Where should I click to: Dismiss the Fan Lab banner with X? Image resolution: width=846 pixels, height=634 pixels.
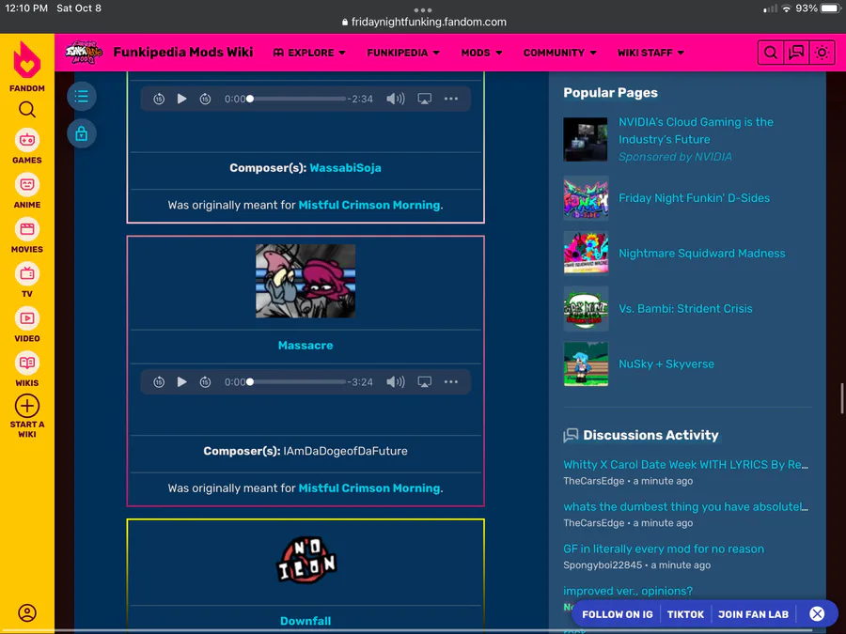point(817,613)
